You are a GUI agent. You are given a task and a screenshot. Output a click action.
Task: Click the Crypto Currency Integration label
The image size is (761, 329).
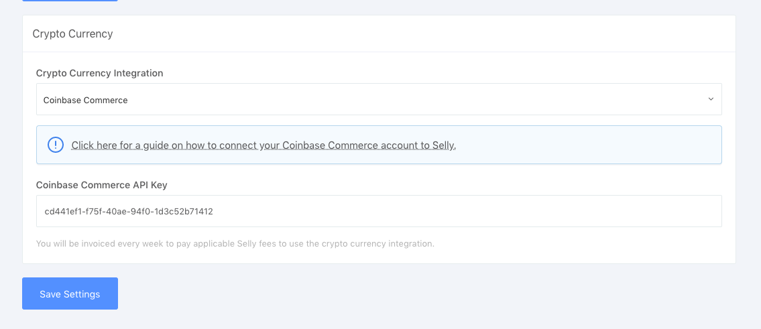click(x=99, y=73)
